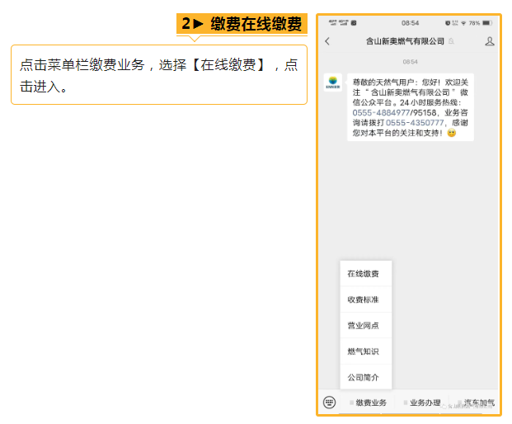Image resolution: width=512 pixels, height=424 pixels.
Task: Select 公司简介 from popup menu
Action: (366, 377)
